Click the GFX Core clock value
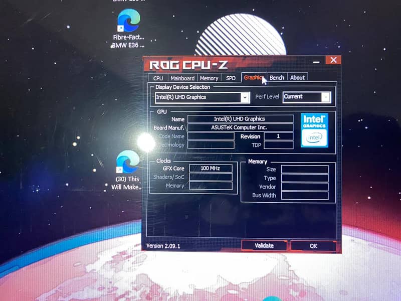Viewport: 401px width, 301px height. coord(211,169)
